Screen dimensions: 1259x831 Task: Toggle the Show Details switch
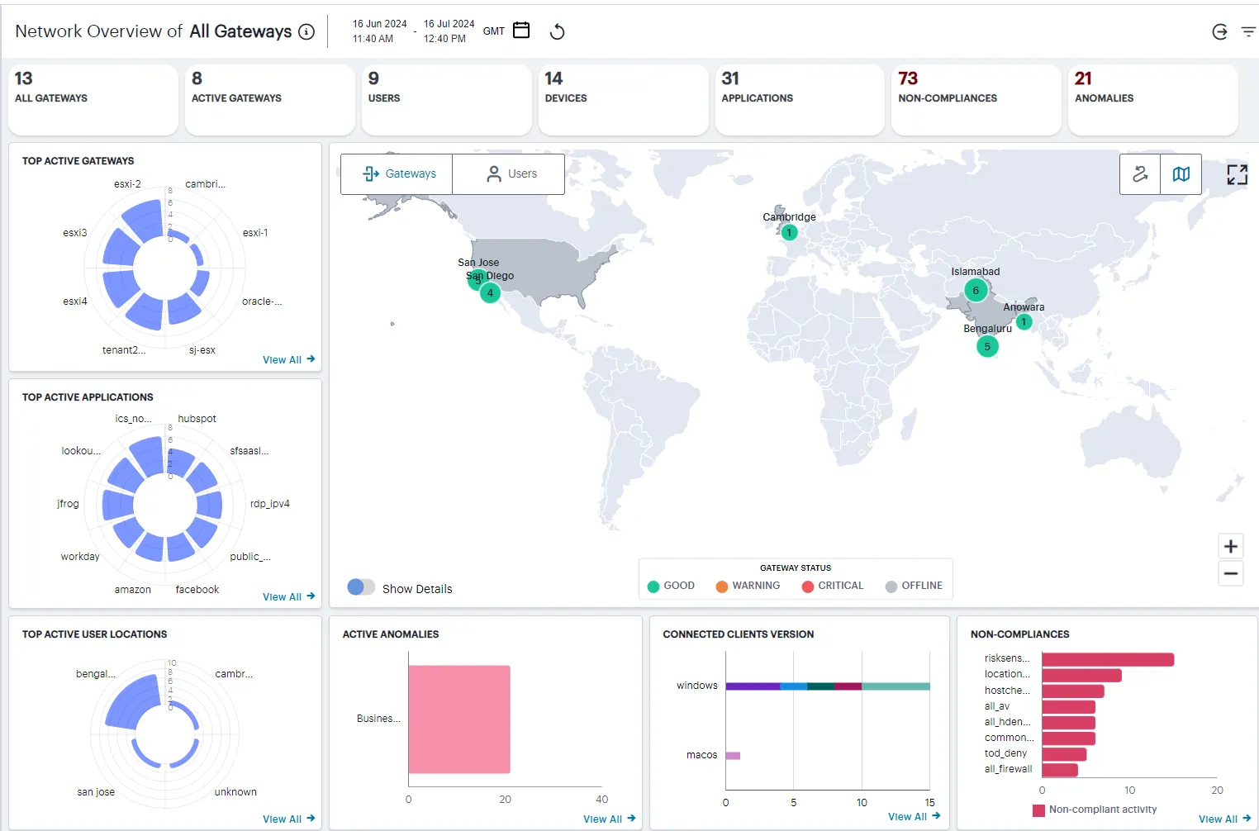[361, 587]
